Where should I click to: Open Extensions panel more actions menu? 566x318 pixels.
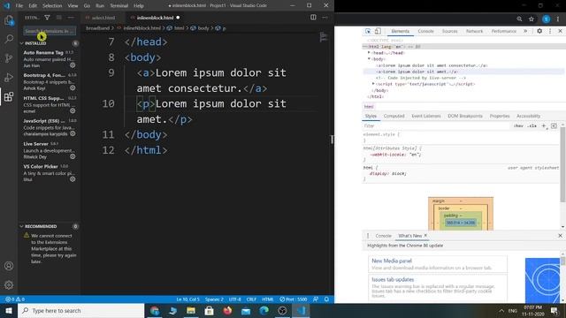[71, 18]
